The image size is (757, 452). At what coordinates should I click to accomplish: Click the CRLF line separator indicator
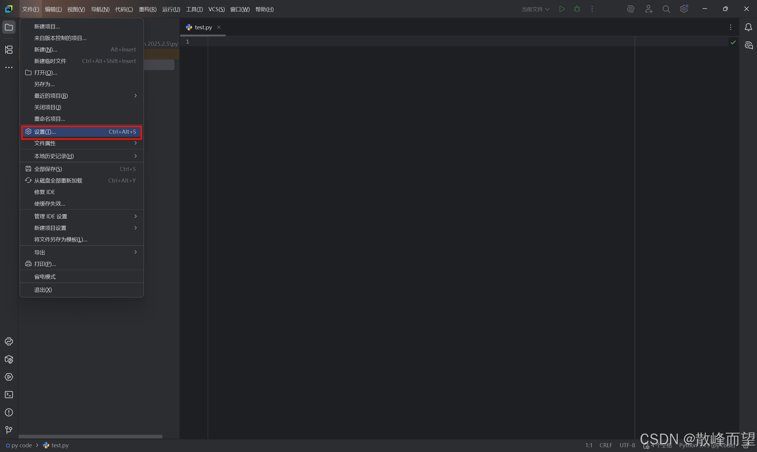[605, 445]
